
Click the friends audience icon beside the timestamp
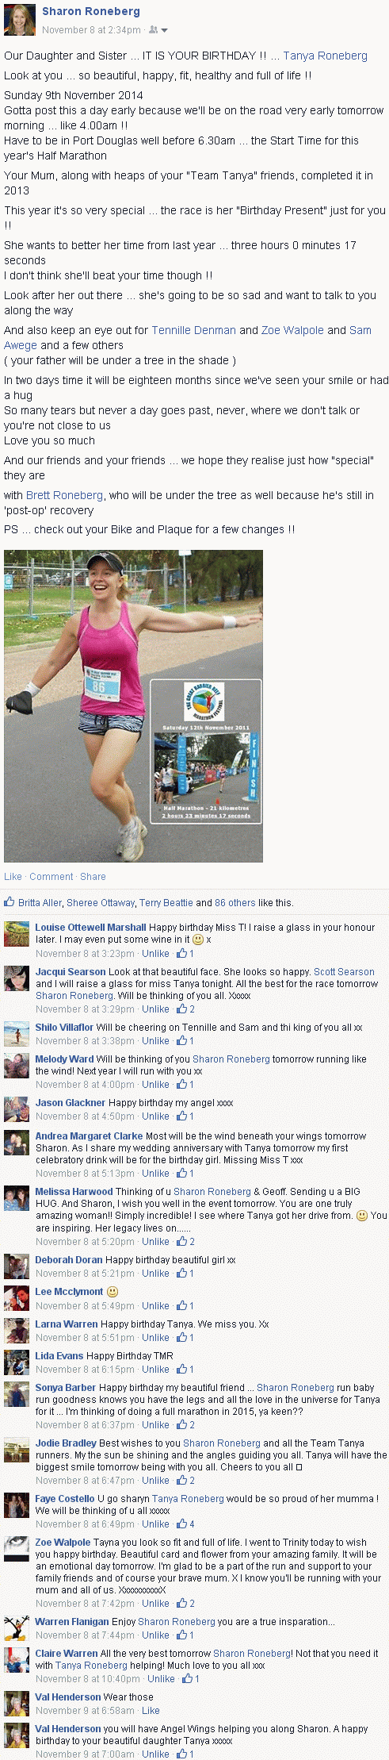pos(154,30)
